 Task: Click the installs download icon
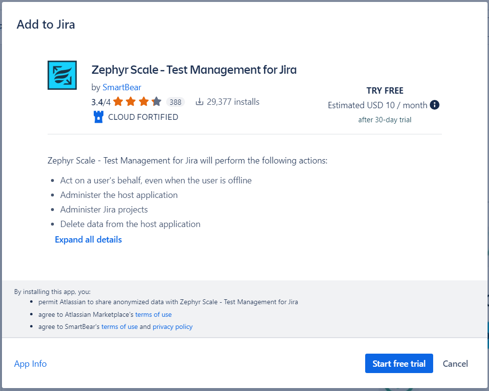(x=199, y=101)
